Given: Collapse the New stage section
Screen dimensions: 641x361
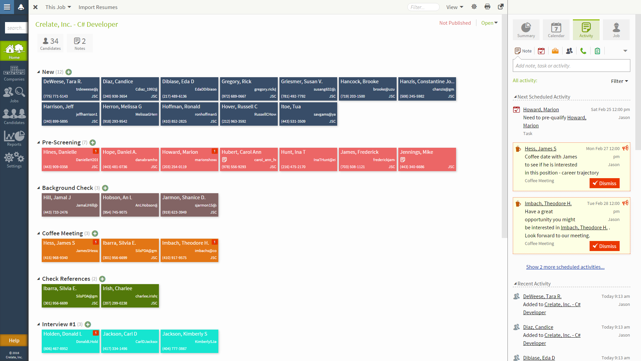Looking at the screenshot, I should pos(38,72).
